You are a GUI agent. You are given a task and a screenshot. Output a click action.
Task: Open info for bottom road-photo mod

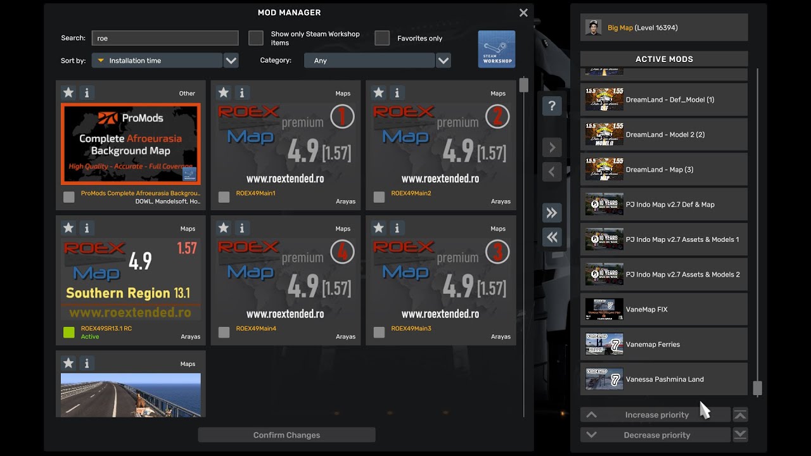point(87,364)
